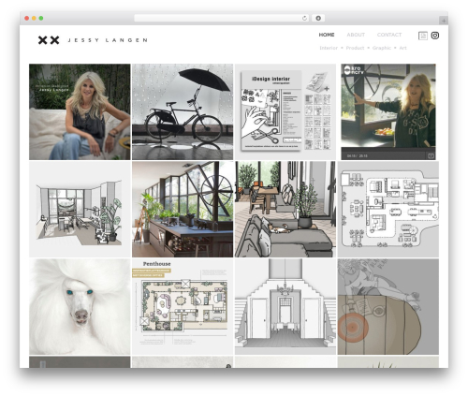Click fullscreen icon on the video thumbnail

pos(431,155)
